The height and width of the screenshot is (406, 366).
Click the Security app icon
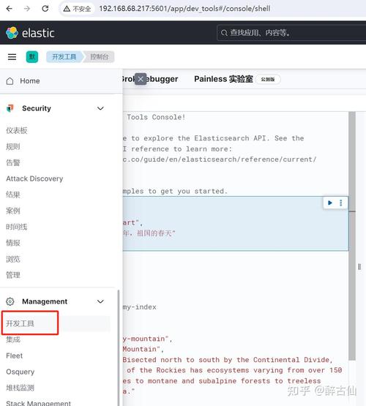click(10, 108)
